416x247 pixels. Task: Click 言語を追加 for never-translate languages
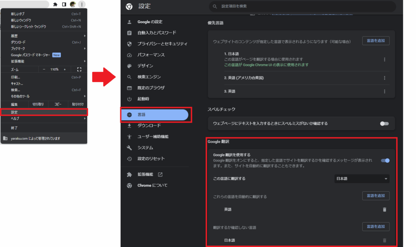(x=376, y=227)
